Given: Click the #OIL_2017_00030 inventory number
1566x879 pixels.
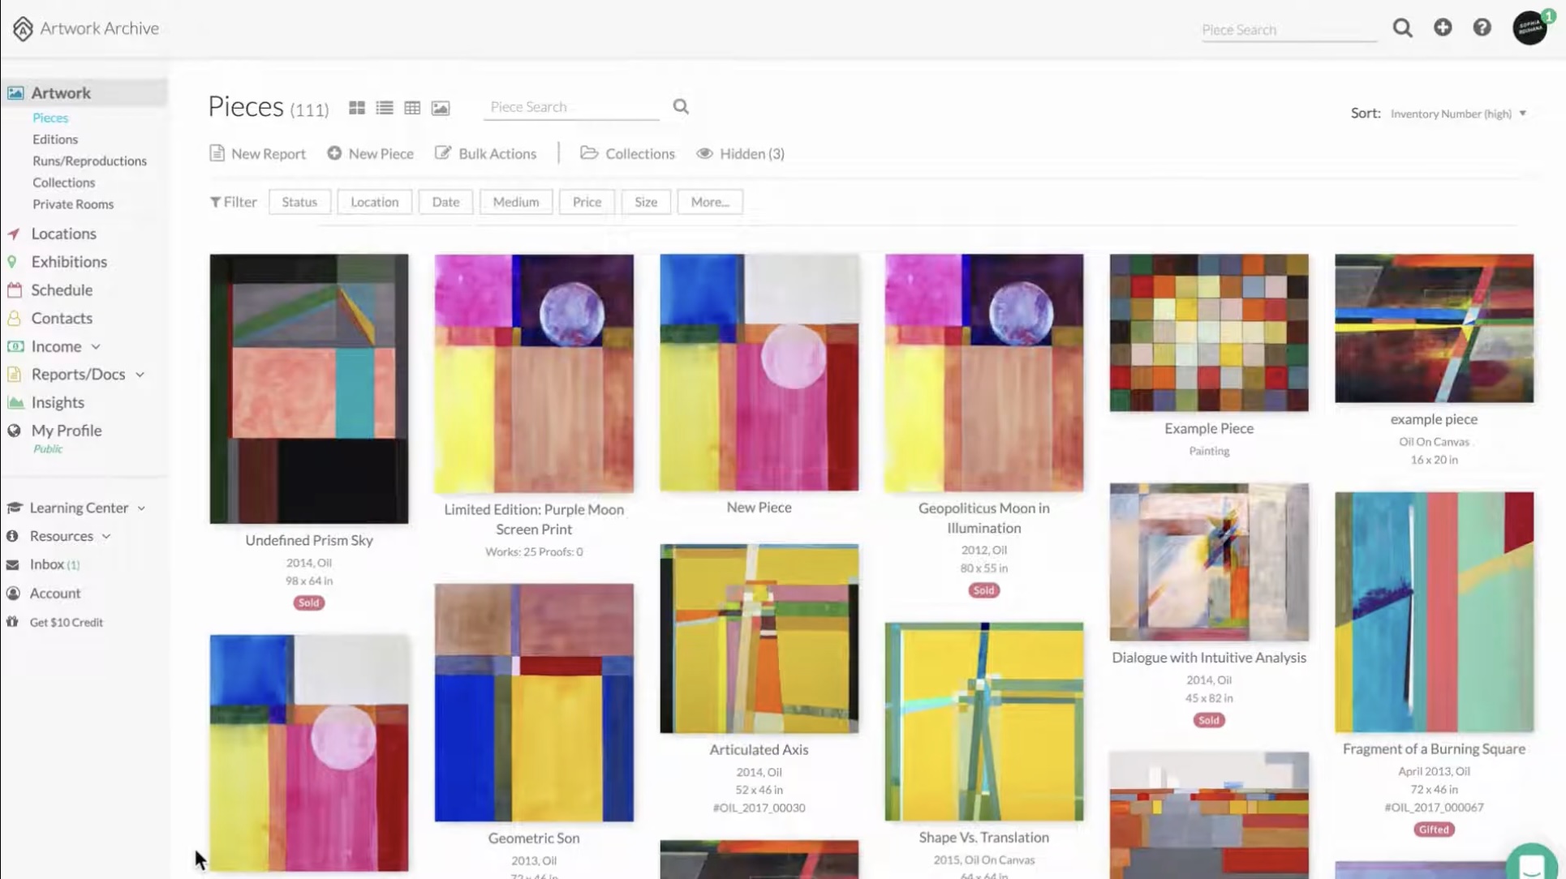Looking at the screenshot, I should click(759, 808).
